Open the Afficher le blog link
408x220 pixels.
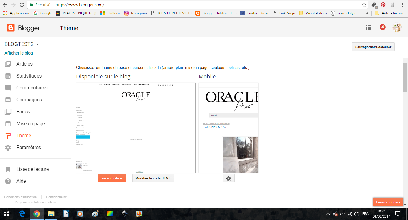pos(19,53)
